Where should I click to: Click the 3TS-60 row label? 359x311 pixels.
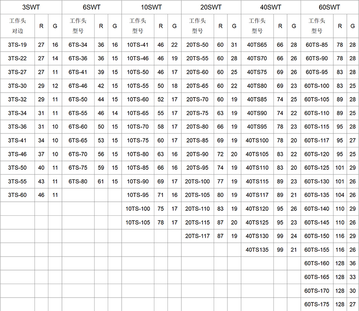18,195
